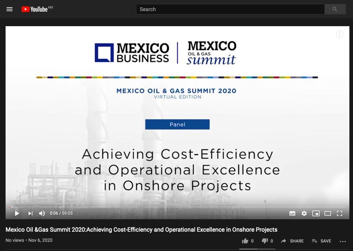
Task: Open the hamburger guide menu
Action: [10, 9]
